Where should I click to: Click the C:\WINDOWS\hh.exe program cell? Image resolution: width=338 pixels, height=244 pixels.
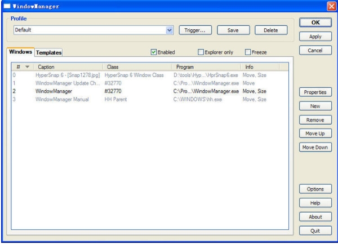[198, 99]
